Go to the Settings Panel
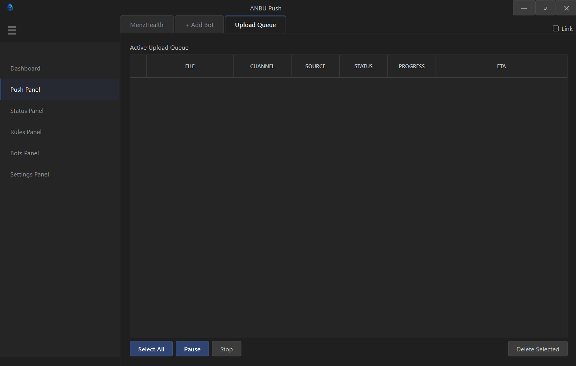This screenshot has width=576, height=366. (30, 174)
